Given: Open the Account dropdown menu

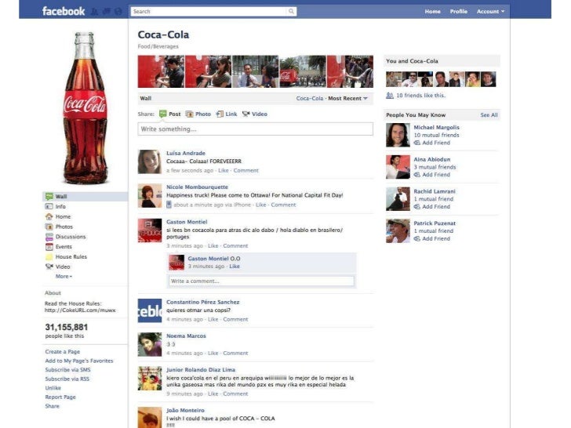Looking at the screenshot, I should 490,12.
